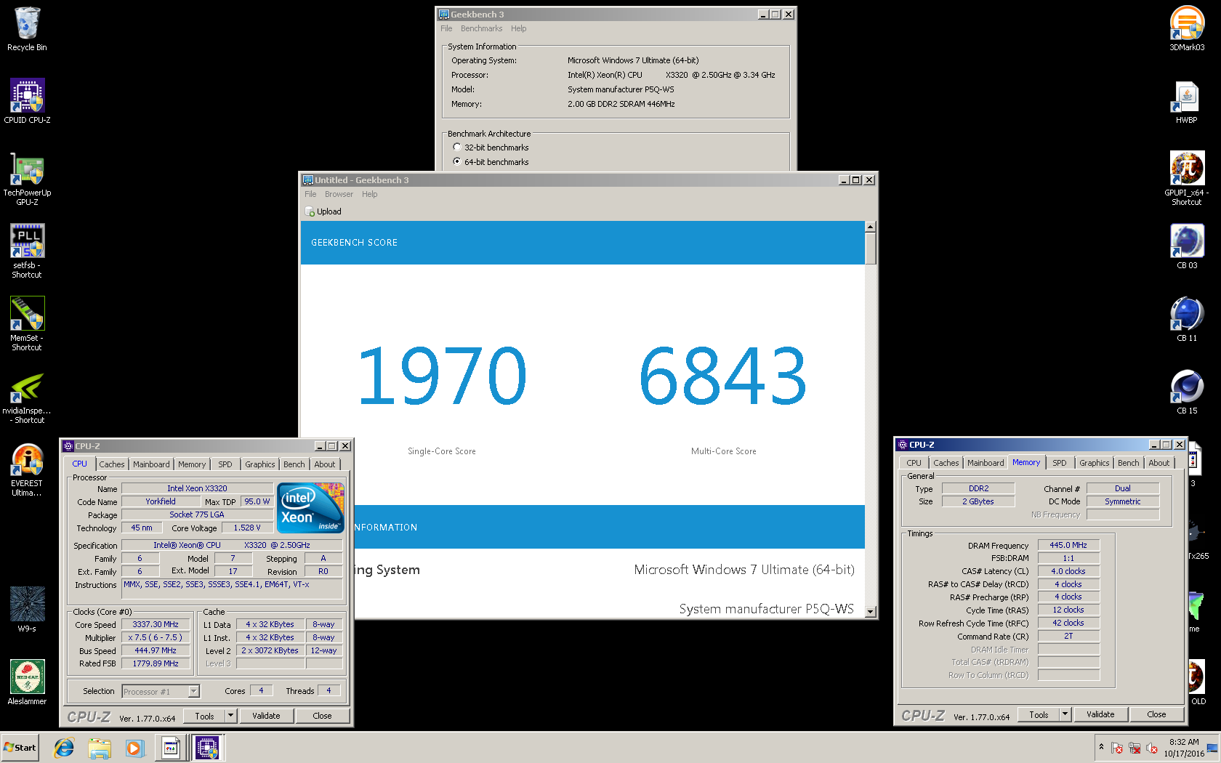This screenshot has height=763, width=1221.
Task: Open the Selection Processor #1 dropdown
Action: 161,691
